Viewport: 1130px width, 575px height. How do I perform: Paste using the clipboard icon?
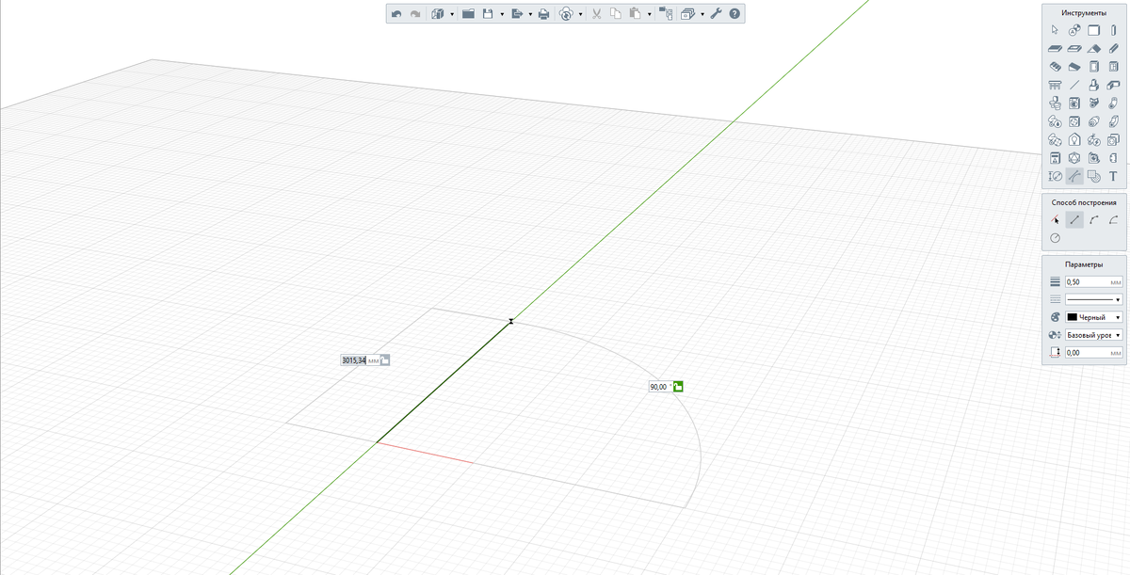pos(636,13)
